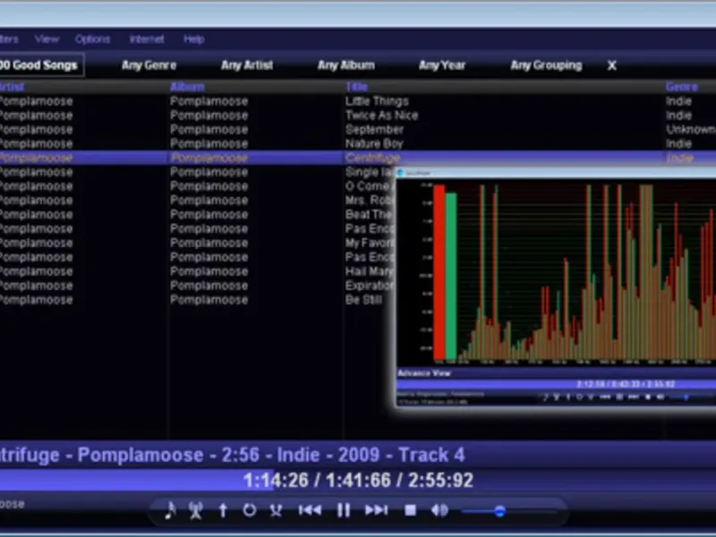Open the Any Grouping filter
Viewport: 716px width, 537px height.
pos(546,65)
